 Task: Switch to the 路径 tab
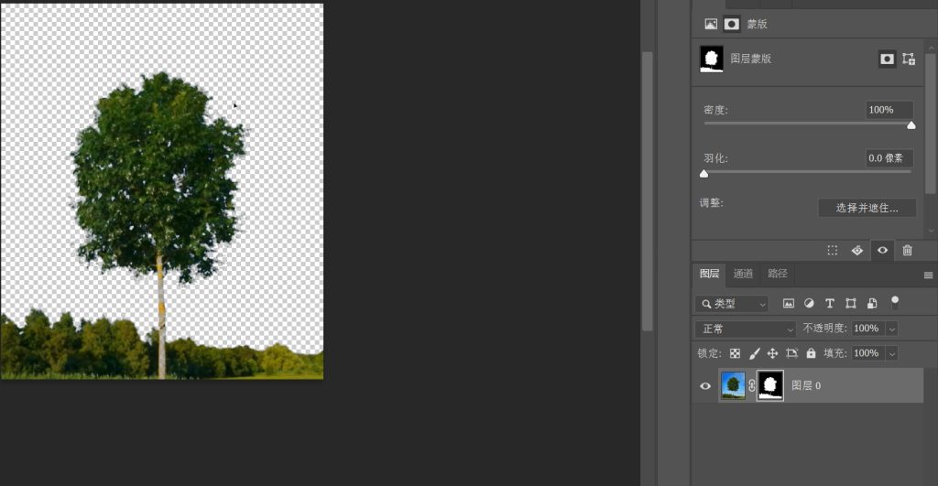coord(778,274)
